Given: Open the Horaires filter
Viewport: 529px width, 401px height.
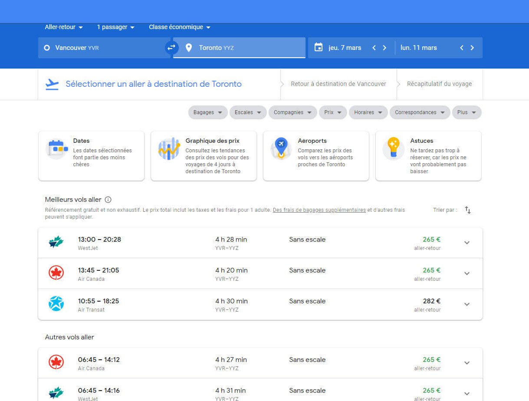Looking at the screenshot, I should click(x=368, y=112).
